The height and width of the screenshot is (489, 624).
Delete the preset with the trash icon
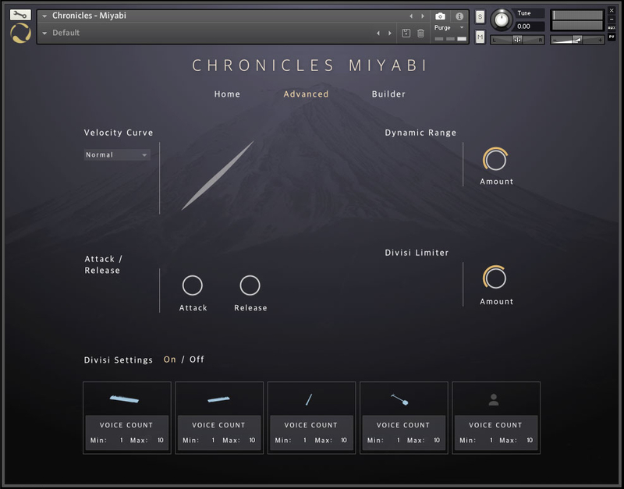tap(420, 33)
